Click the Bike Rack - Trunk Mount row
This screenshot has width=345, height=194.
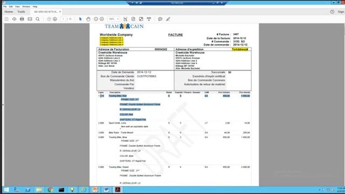pos(121,133)
